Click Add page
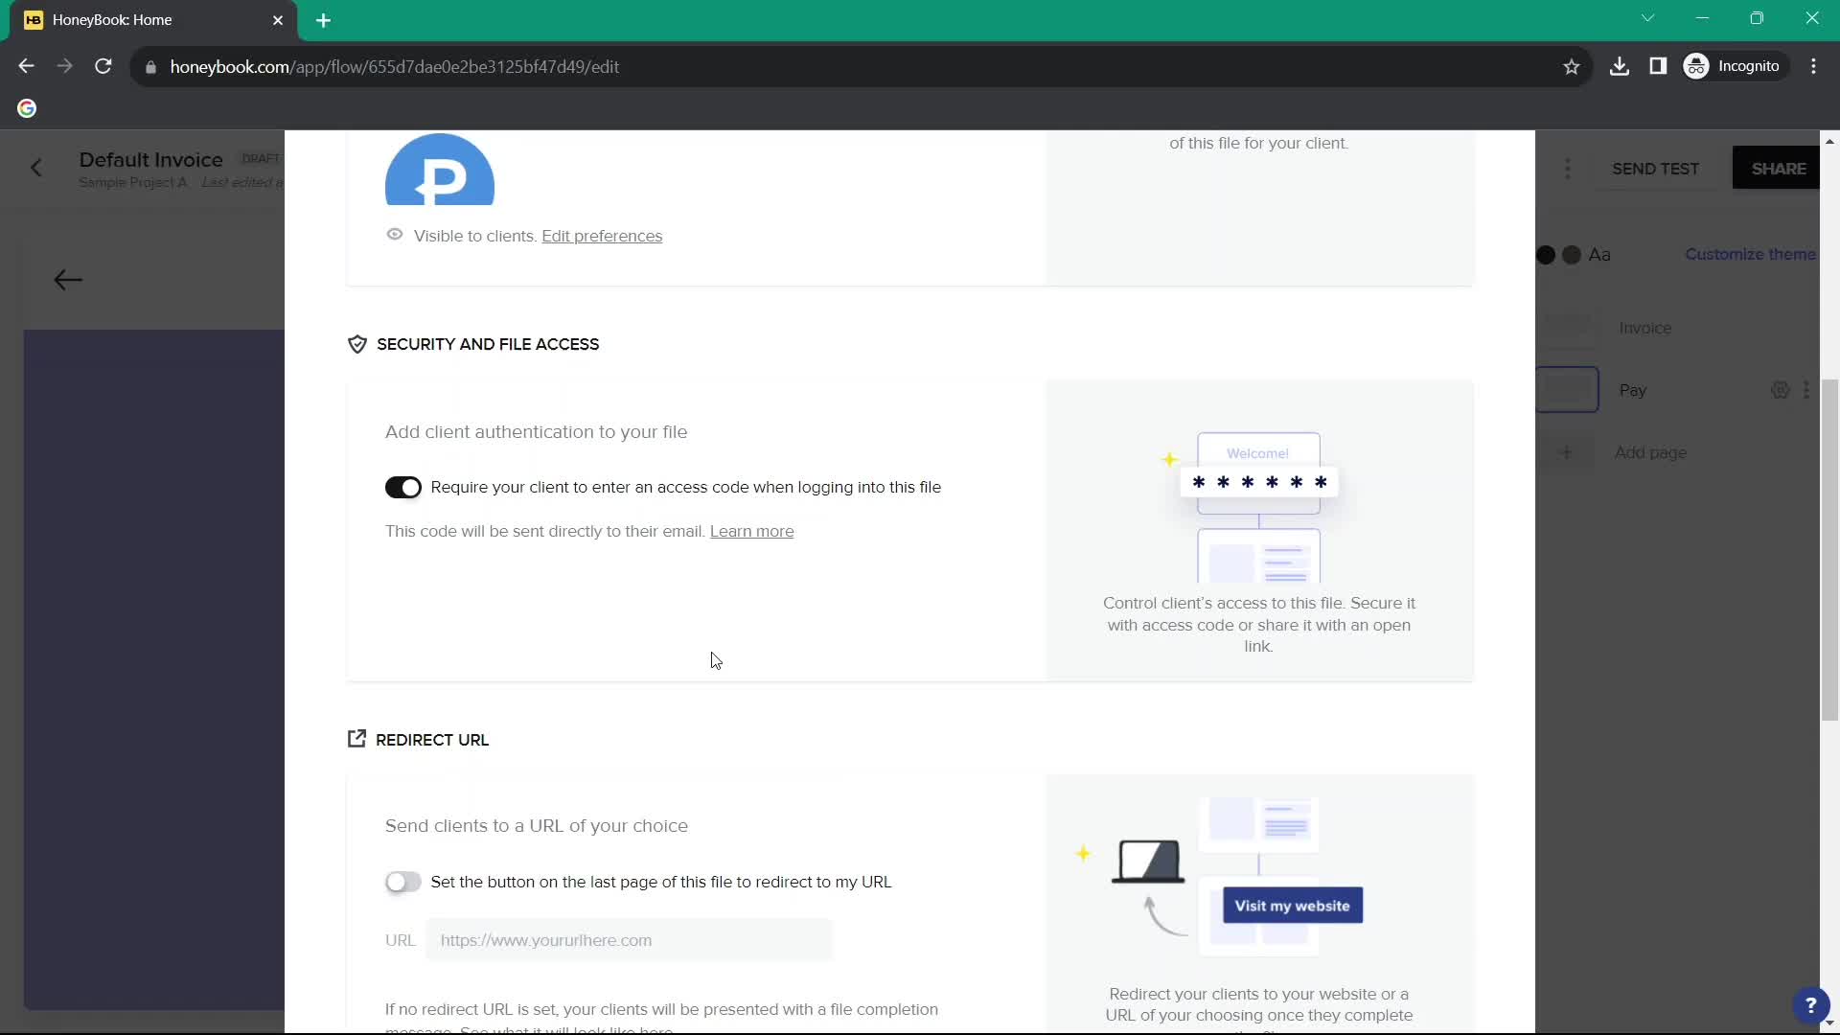 click(x=1650, y=452)
